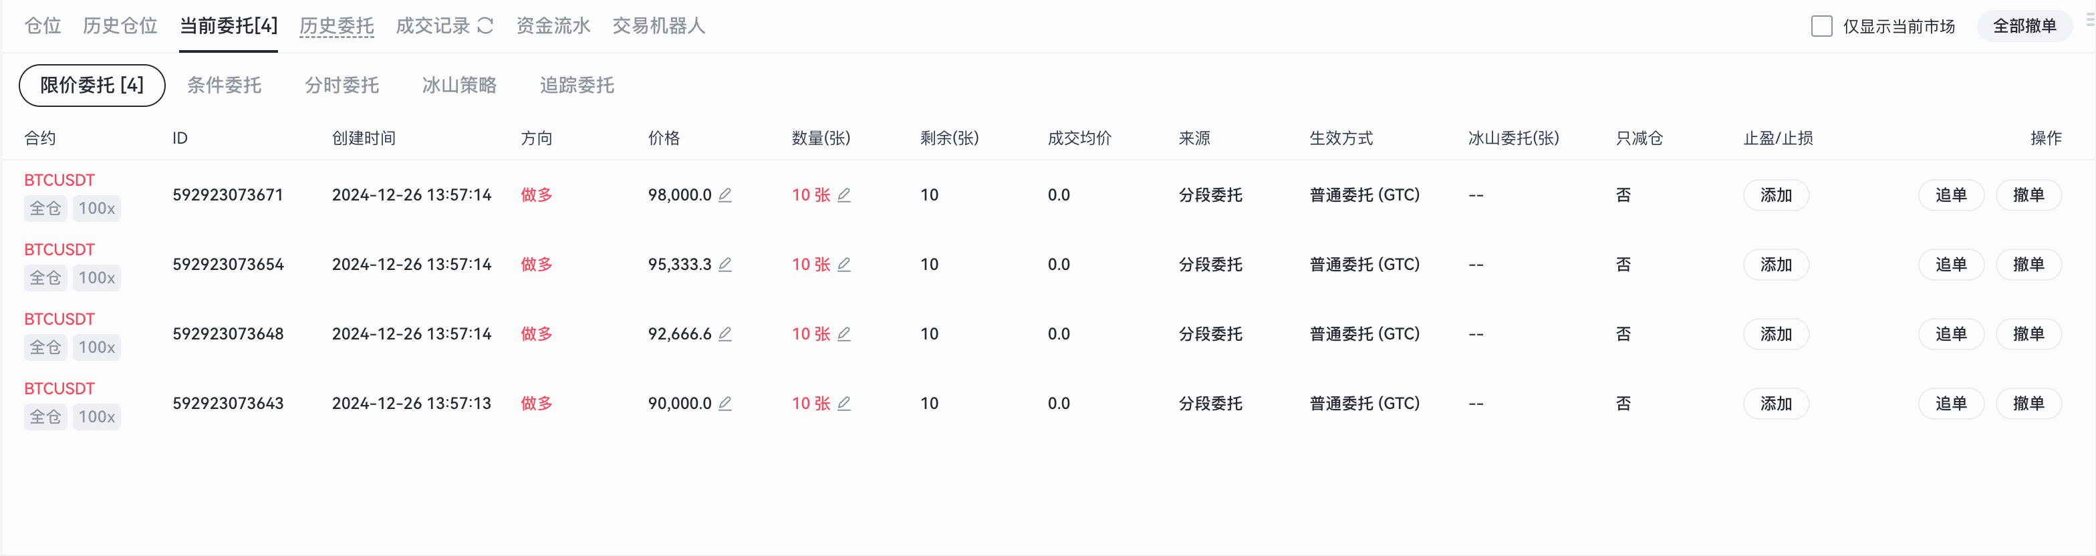Click the price edit pencil for 98,000.0 order
This screenshot has width=2096, height=556.
(x=725, y=194)
